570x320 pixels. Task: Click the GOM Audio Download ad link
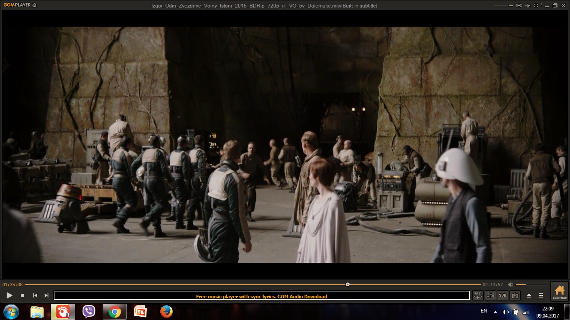(262, 297)
